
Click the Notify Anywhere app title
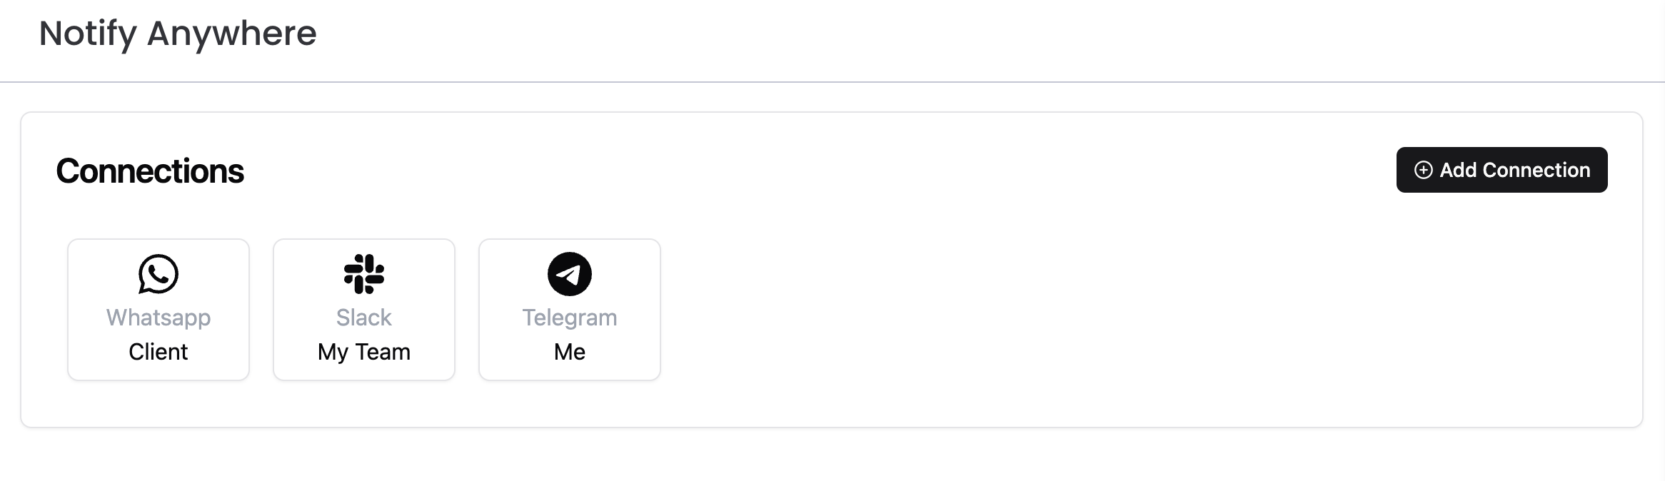178,34
